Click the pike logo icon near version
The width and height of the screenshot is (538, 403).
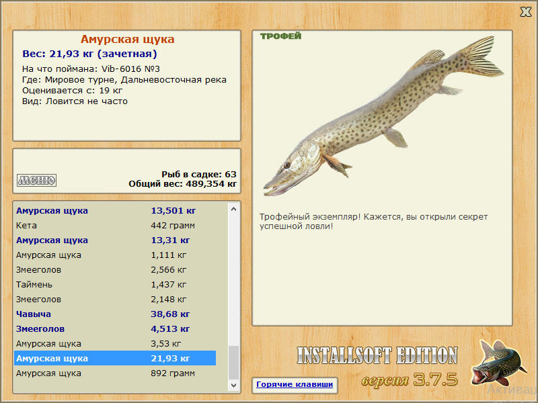point(498,363)
